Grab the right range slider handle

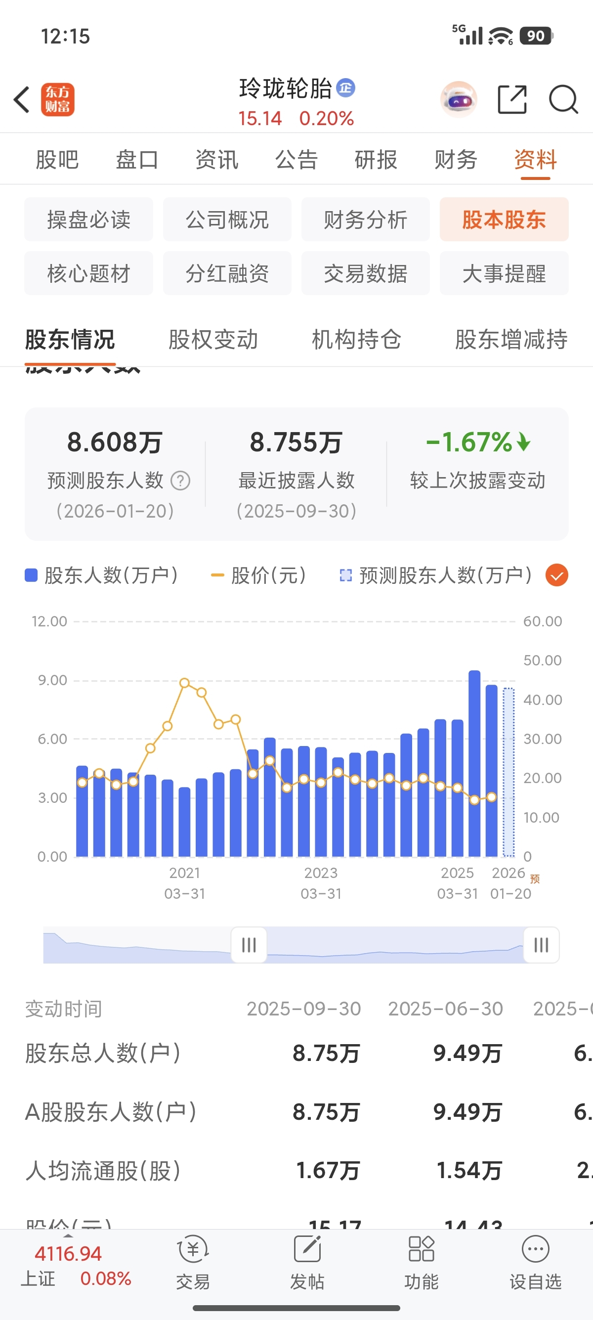point(541,945)
